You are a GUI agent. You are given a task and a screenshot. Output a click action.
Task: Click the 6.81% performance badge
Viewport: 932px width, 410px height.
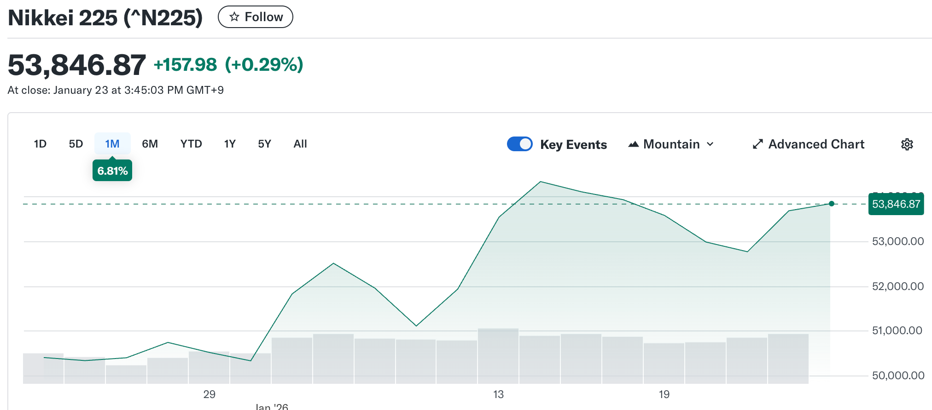[x=112, y=171]
